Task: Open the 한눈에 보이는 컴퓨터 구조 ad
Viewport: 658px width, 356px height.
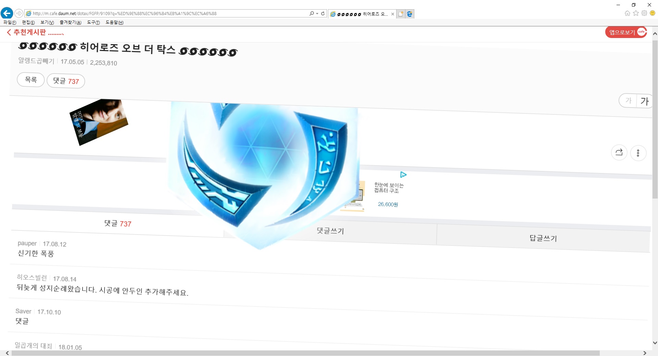Action: tap(389, 188)
